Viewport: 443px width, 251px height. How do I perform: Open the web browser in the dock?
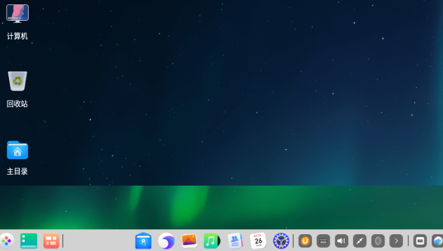pos(166,241)
